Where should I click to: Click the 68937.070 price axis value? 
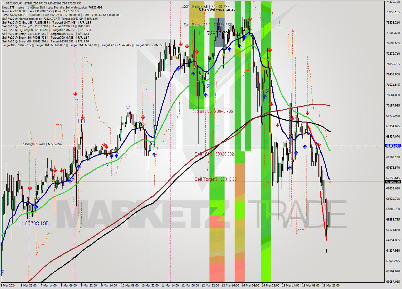click(393, 136)
